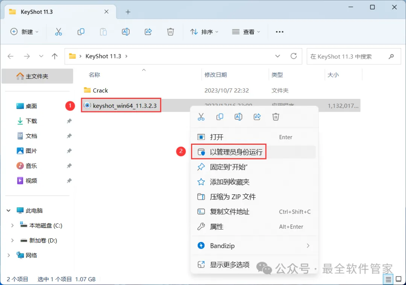Click the KeyShot 11.3 tab title
Image resolution: width=406 pixels, height=285 pixels.
point(36,12)
